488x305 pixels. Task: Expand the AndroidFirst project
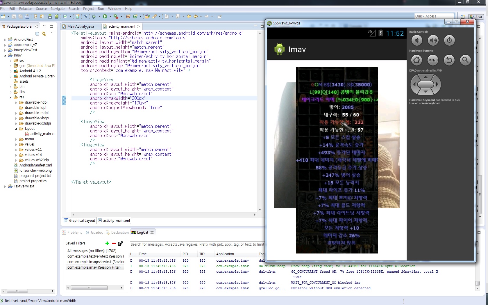[x=5, y=40]
